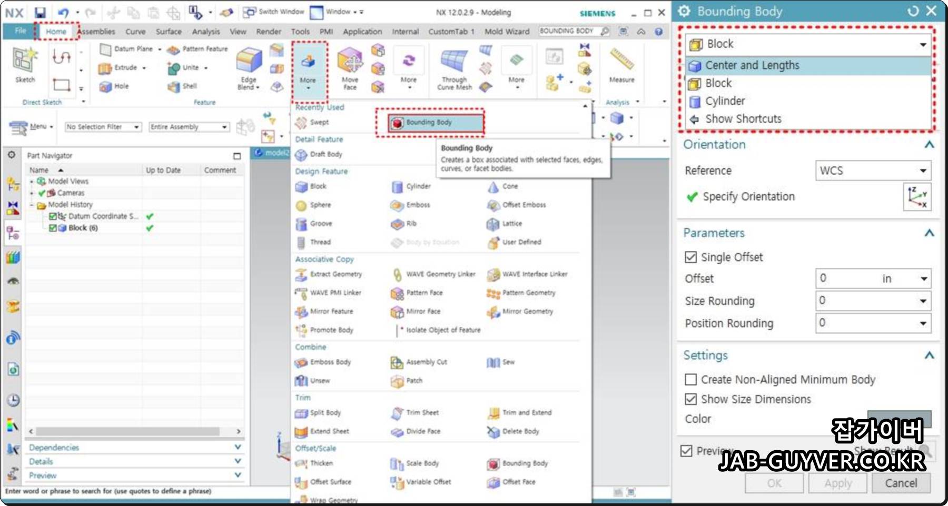The image size is (948, 506).
Task: Open the Reference WCS dropdown
Action: [873, 171]
